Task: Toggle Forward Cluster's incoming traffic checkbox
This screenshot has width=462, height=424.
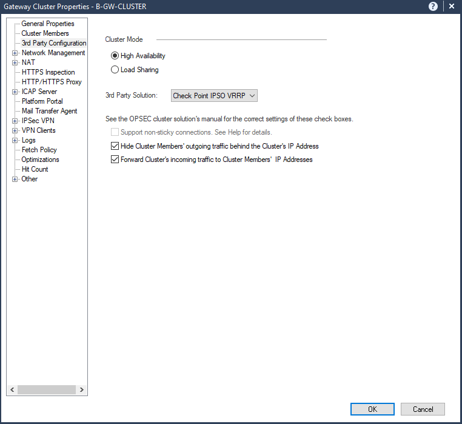Action: (115, 160)
